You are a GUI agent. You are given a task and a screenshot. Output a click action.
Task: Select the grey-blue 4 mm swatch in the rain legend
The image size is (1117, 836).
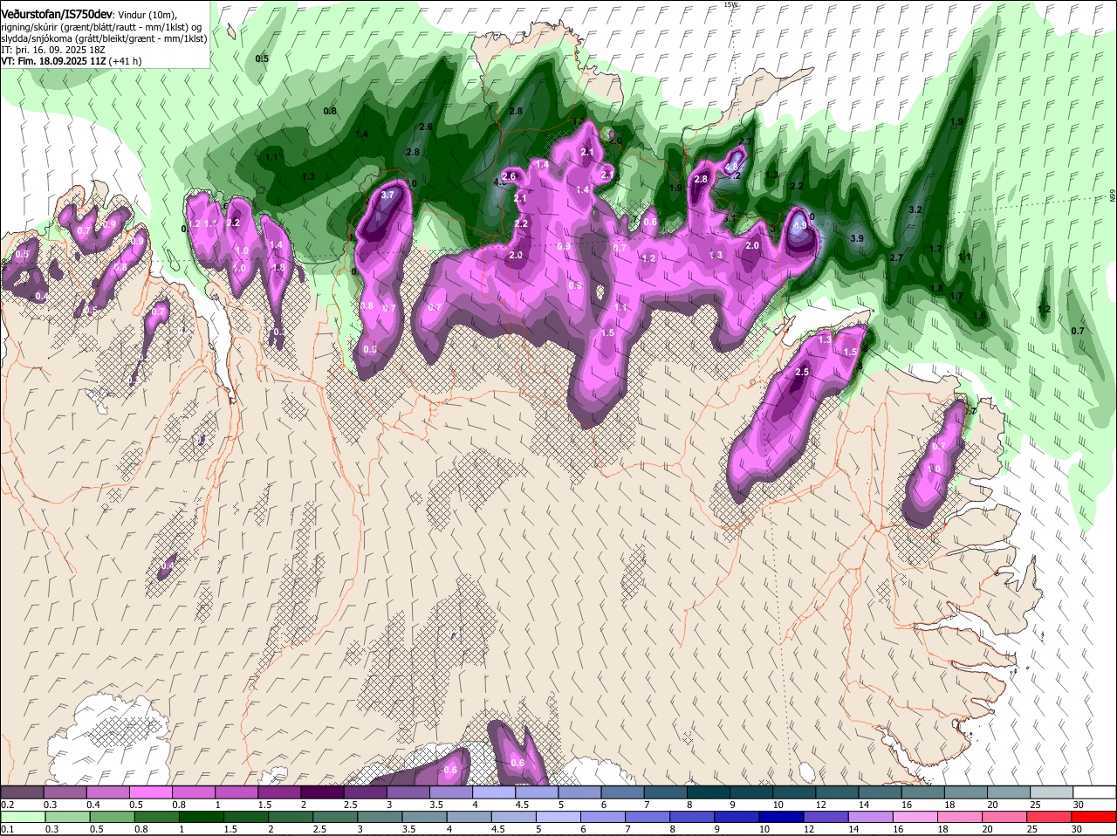click(469, 817)
